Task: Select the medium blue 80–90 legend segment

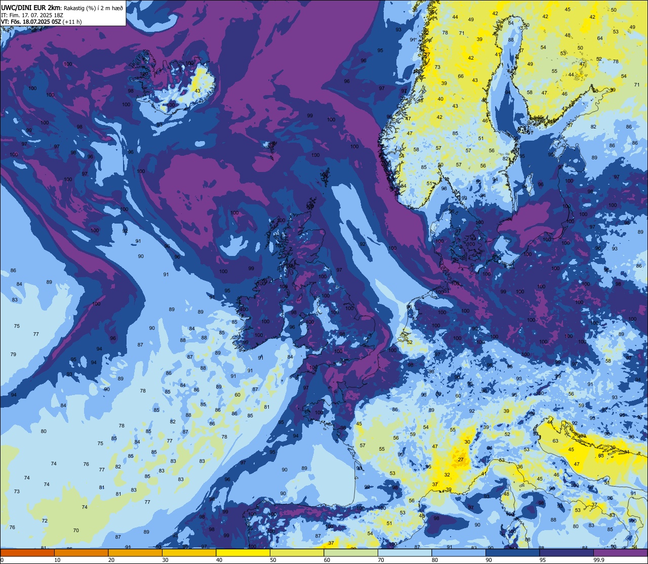Action: click(459, 552)
